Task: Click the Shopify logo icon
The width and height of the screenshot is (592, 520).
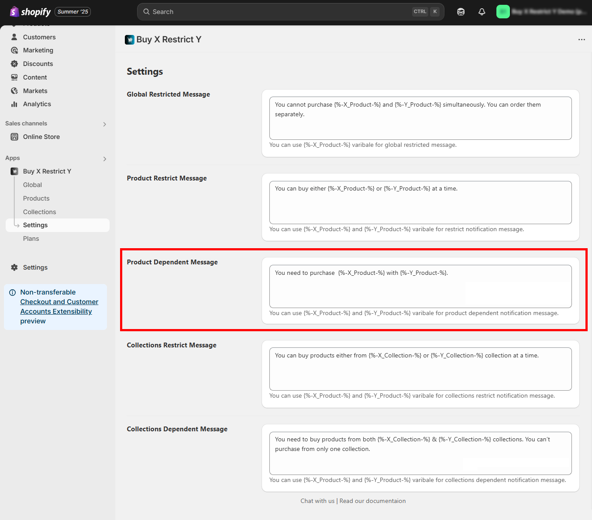Action: pos(14,12)
